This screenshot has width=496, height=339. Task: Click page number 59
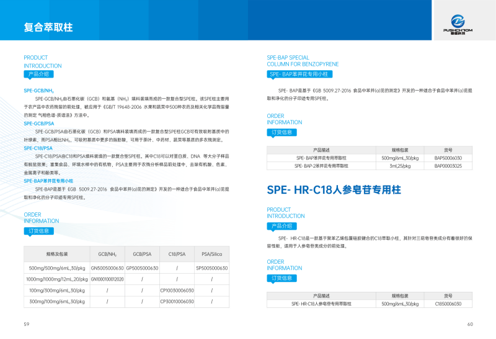pyautogui.click(x=27, y=324)
